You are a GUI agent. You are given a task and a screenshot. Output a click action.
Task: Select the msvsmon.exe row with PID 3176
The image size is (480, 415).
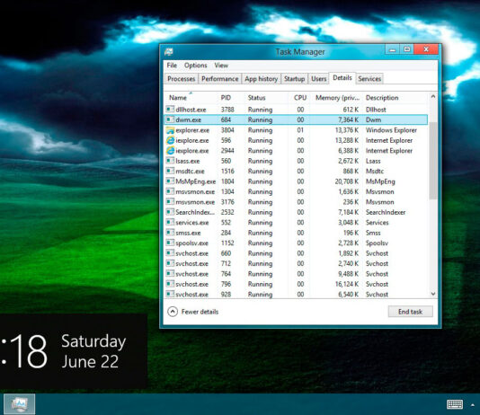pos(296,202)
